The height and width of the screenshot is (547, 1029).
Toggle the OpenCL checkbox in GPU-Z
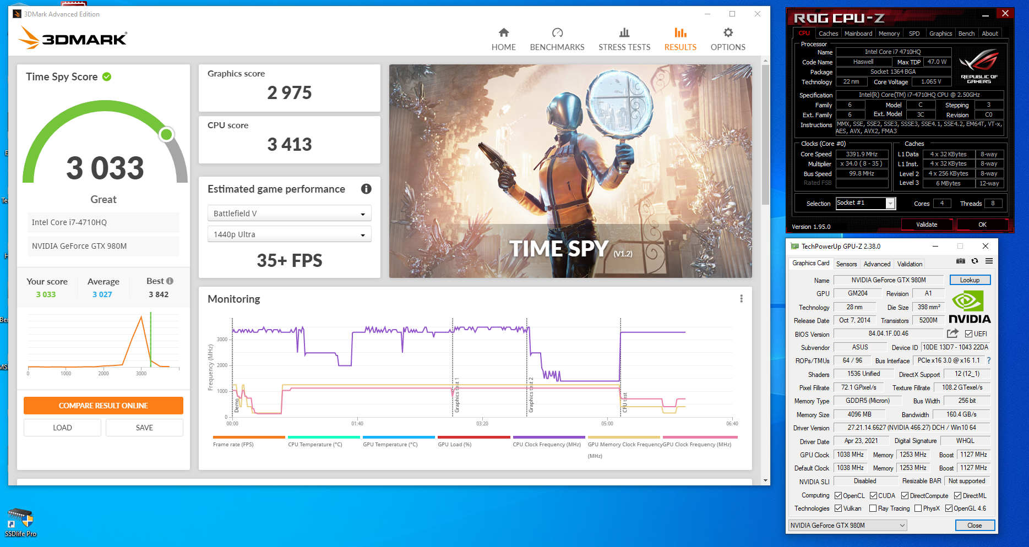838,495
